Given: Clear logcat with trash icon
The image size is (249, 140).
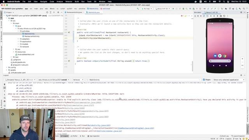Looking at the screenshot, I should (4, 84).
